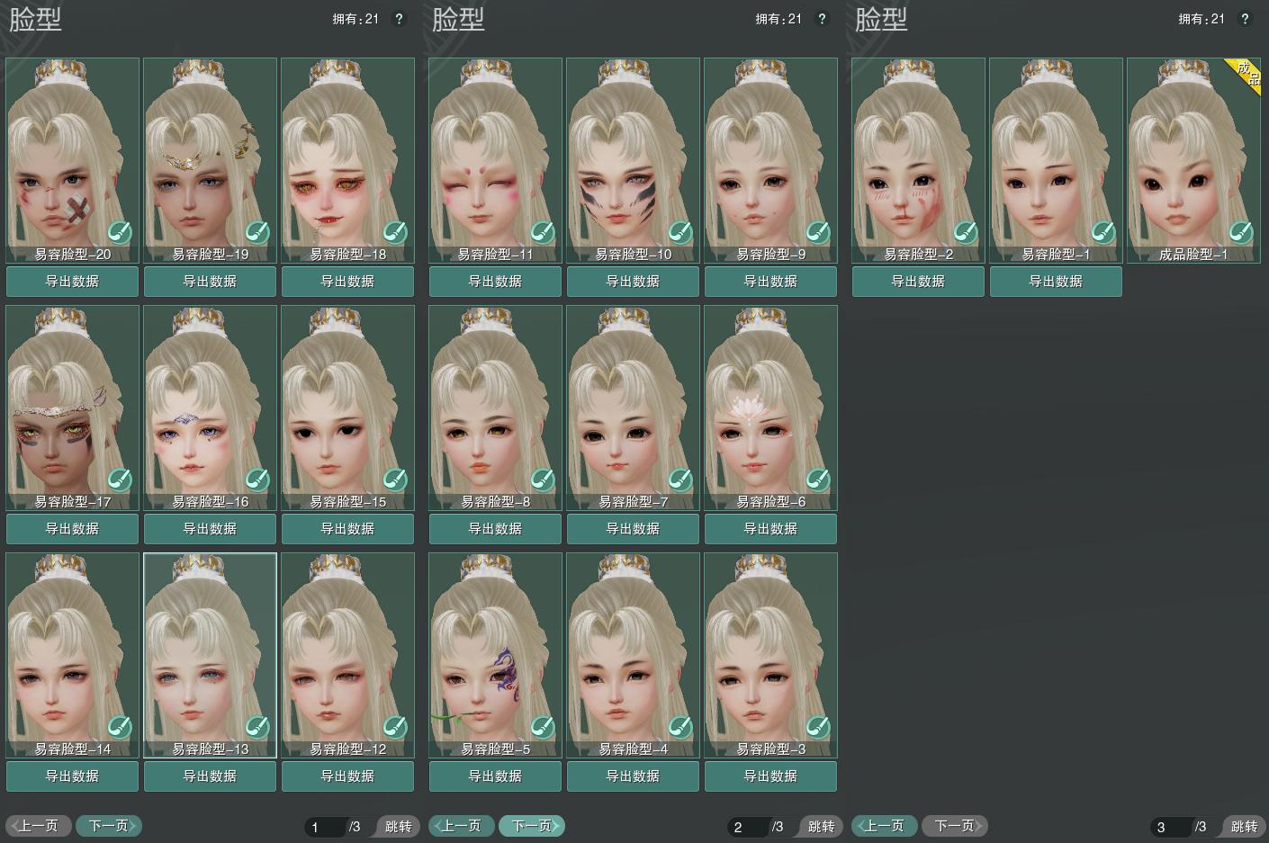This screenshot has height=843, width=1269.
Task: Click 跳转 jump button in page 2 panel
Action: click(821, 827)
